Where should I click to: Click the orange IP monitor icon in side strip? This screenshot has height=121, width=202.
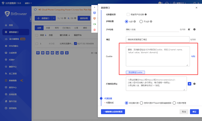[x=95, y=18]
